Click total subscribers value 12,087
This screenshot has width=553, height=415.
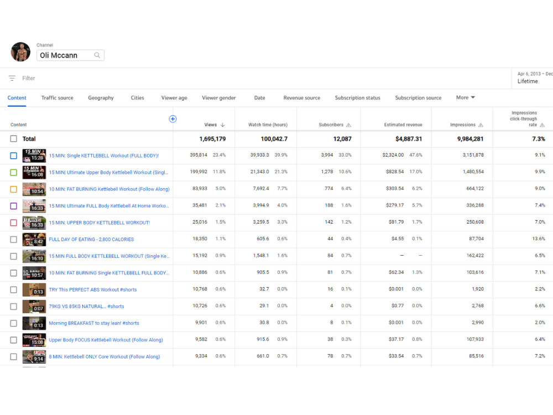(342, 139)
